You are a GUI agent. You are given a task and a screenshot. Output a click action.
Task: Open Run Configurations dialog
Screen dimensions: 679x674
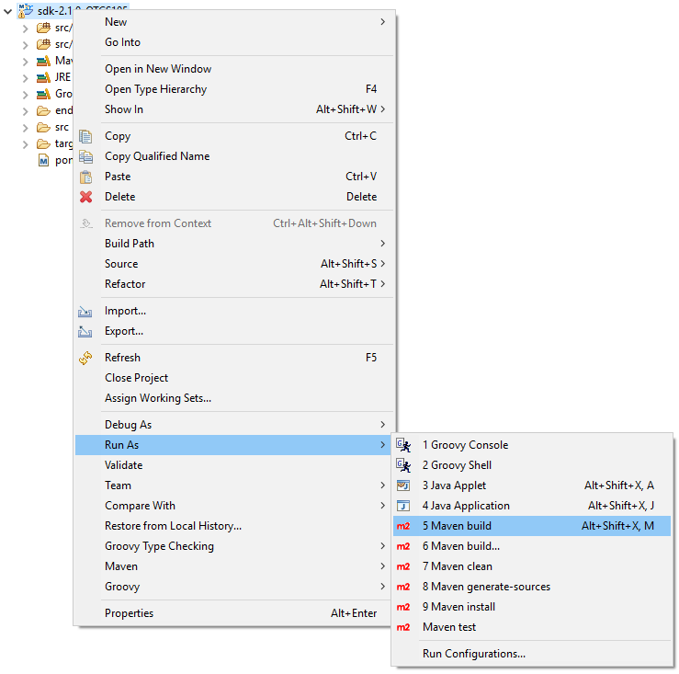(x=473, y=655)
